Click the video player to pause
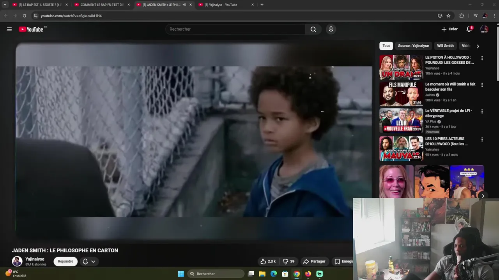 (194, 142)
